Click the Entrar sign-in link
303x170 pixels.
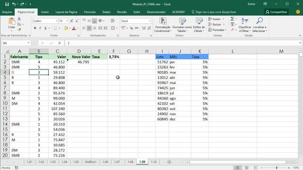coord(251,4)
